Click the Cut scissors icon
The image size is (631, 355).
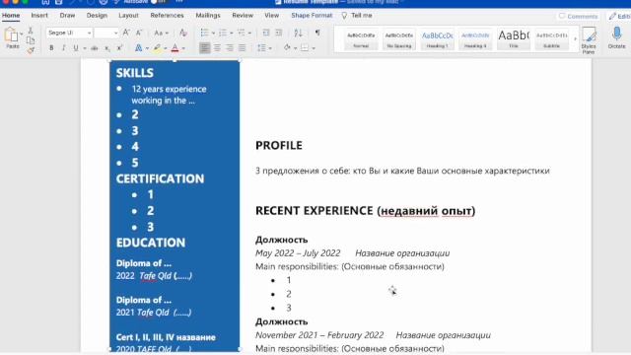click(31, 31)
